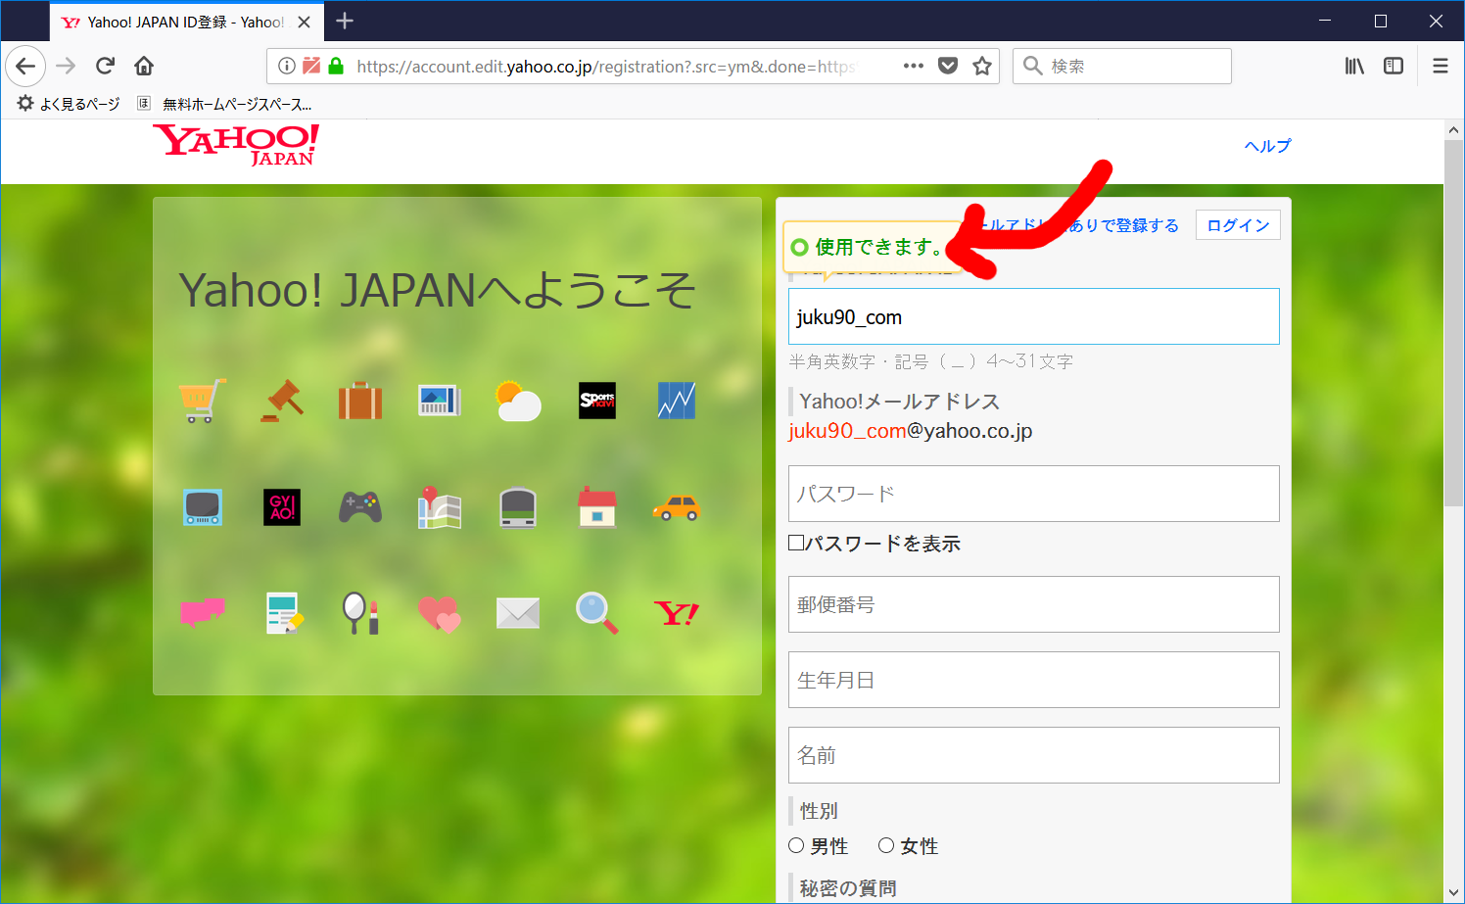The image size is (1465, 904).
Task: Click the real estate house icon
Action: coord(597,507)
